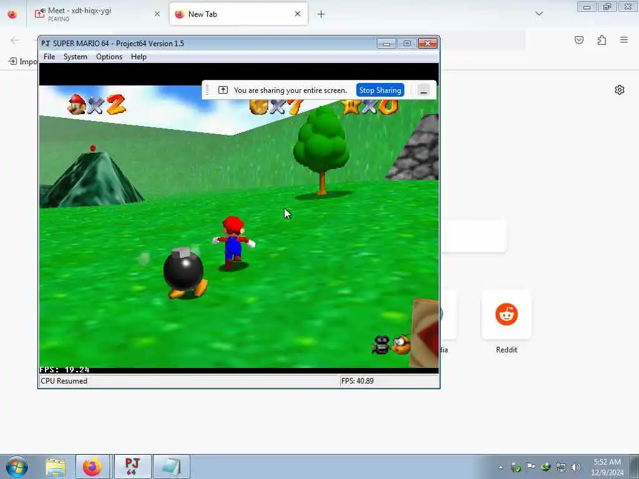The height and width of the screenshot is (479, 639).
Task: Close the Project64 emulator window
Action: pyautogui.click(x=427, y=43)
